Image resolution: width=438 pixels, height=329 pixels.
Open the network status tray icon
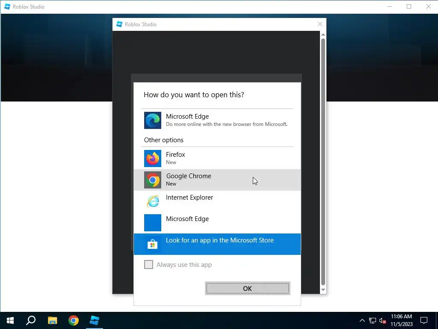tap(373, 320)
